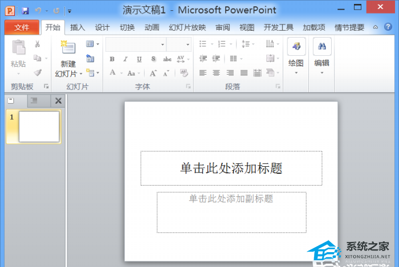Open the 开发工具 tab

278,27
